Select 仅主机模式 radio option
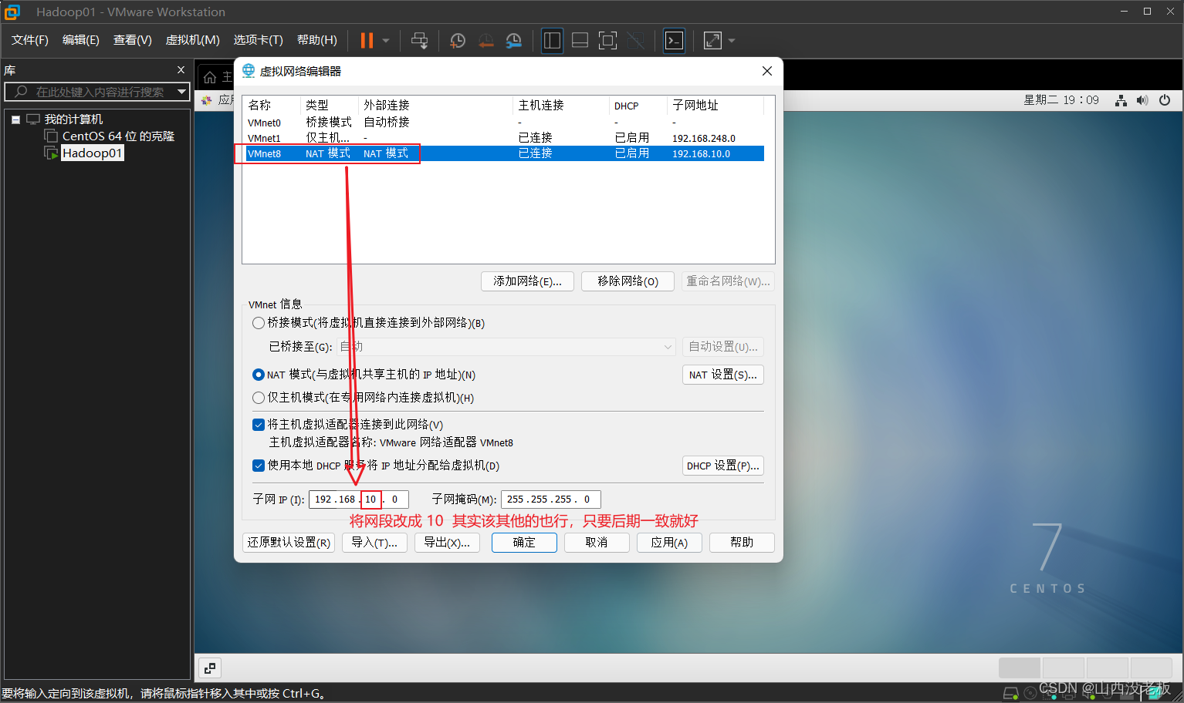Screen dimensions: 1184x703 (x=259, y=398)
